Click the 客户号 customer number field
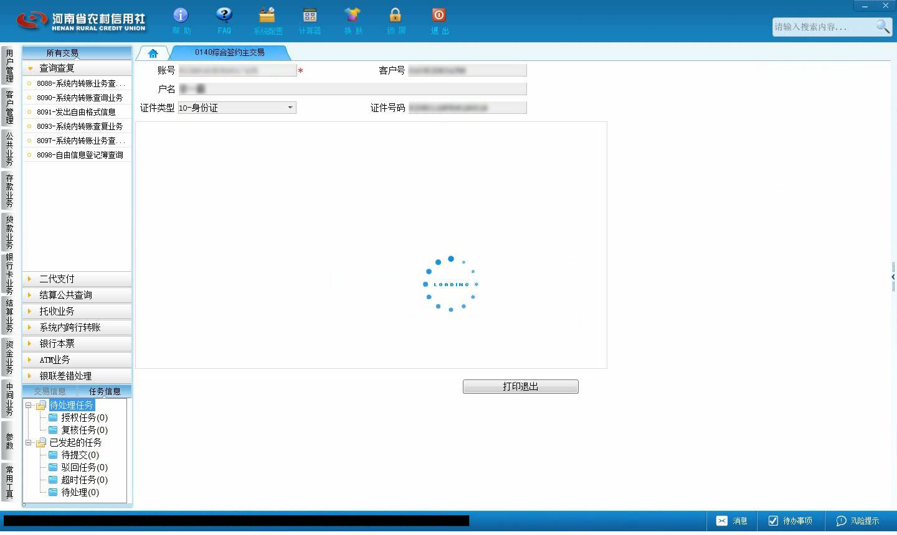 click(467, 70)
